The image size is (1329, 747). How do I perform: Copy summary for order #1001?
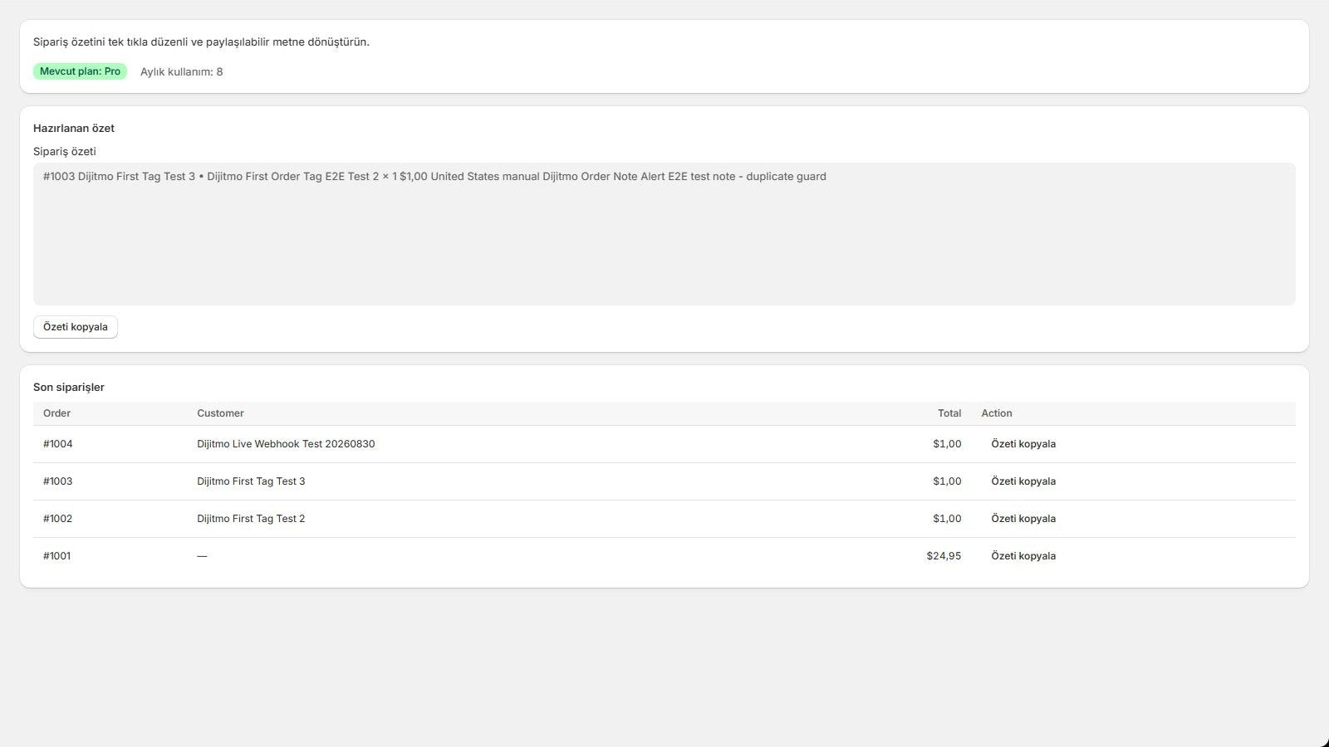(1023, 556)
